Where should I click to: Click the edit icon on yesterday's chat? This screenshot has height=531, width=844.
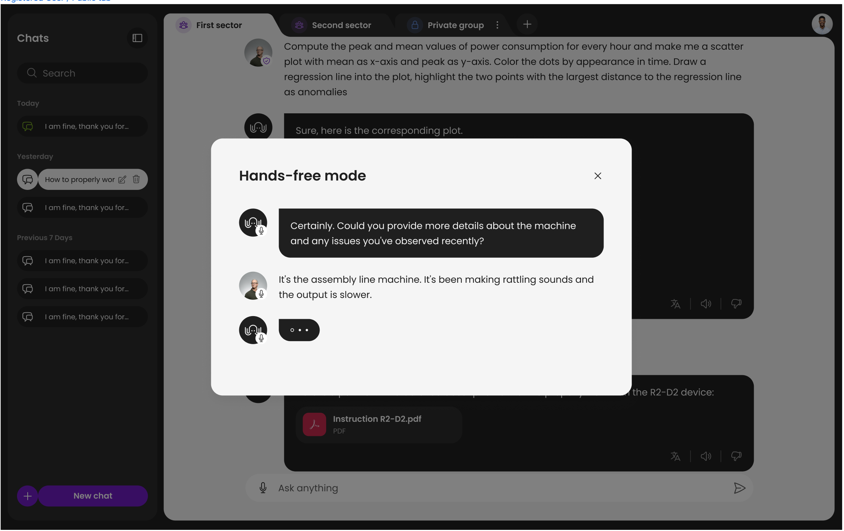[122, 179]
